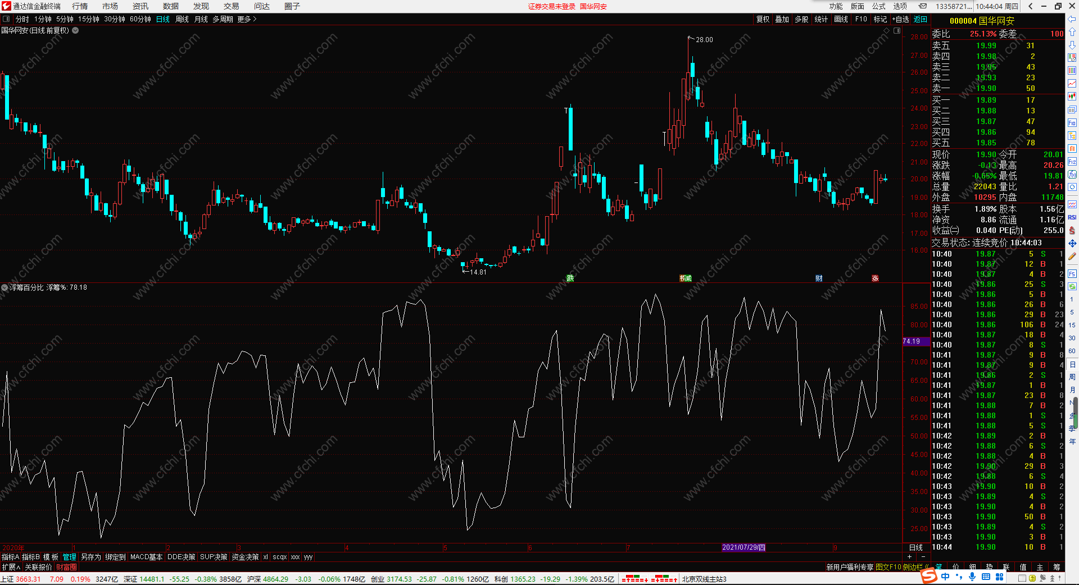Image resolution: width=1079 pixels, height=585 pixels.
Task: Open dropdown arrow beside 浮筹百分比 indicator title
Action: [x=4, y=287]
